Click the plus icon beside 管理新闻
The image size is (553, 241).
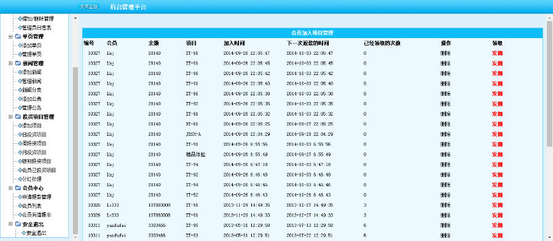[20, 81]
